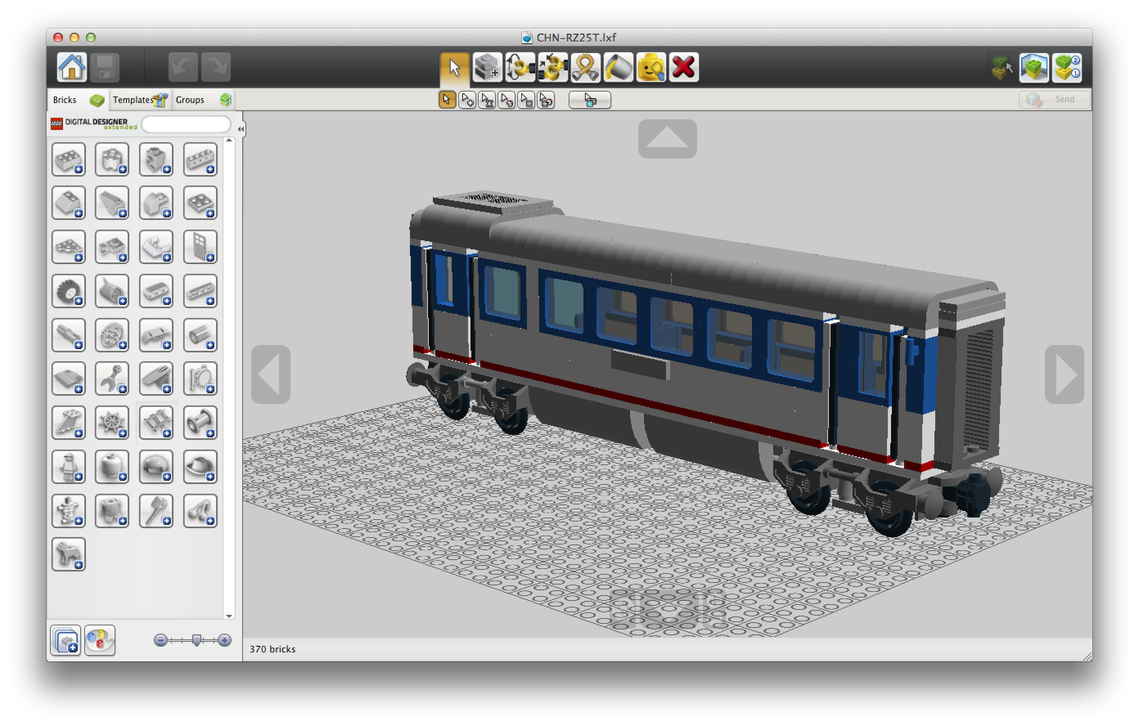The height and width of the screenshot is (726, 1139).
Task: Select the Clone tool
Action: point(487,67)
